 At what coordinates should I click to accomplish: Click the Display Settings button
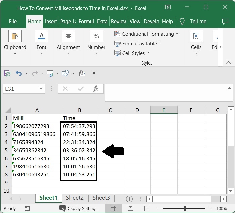pos(79,208)
